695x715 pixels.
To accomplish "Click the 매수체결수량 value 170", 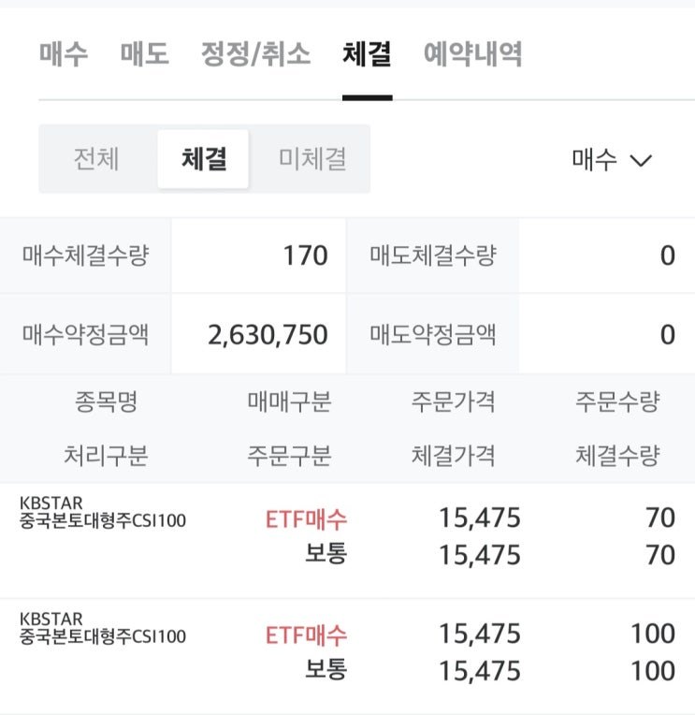I will point(306,255).
